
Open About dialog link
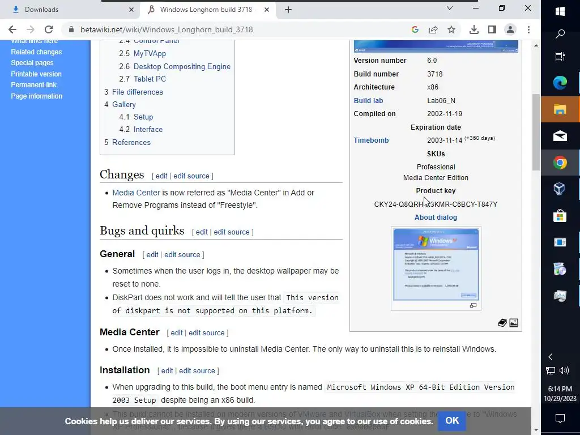[436, 217]
